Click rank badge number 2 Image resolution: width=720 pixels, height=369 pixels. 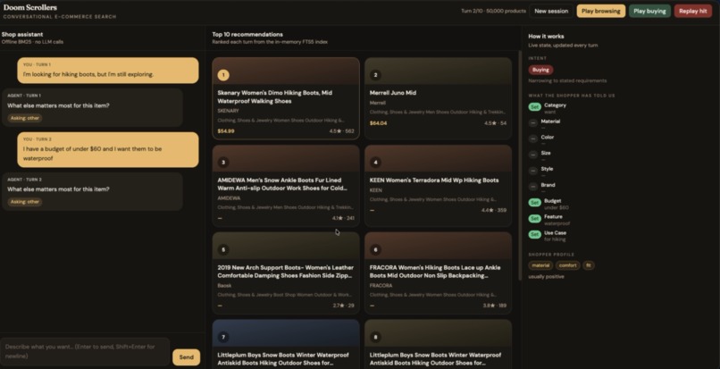pos(375,75)
